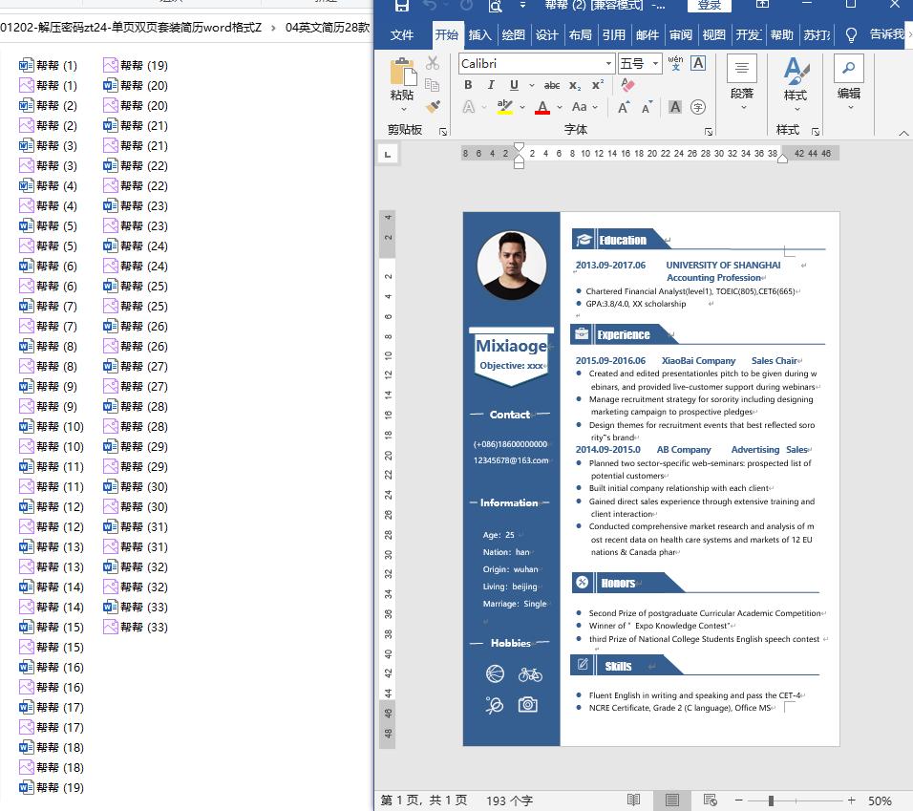Open the Calibri font name dropdown
Screen dimensions: 913x811
click(608, 64)
